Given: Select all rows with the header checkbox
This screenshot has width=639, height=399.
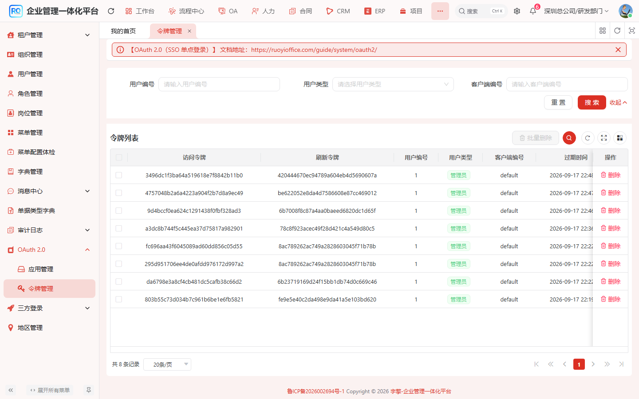Looking at the screenshot, I should pyautogui.click(x=118, y=157).
